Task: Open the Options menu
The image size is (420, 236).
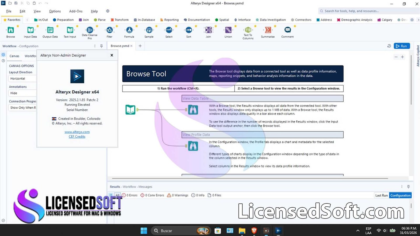Action: click(55, 11)
